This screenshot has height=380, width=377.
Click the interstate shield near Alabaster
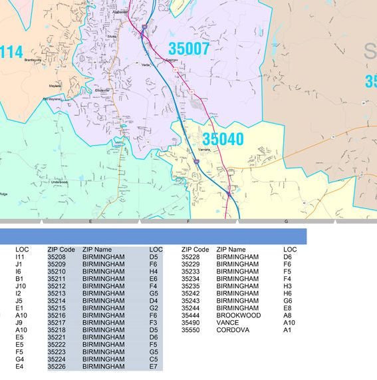click(144, 27)
